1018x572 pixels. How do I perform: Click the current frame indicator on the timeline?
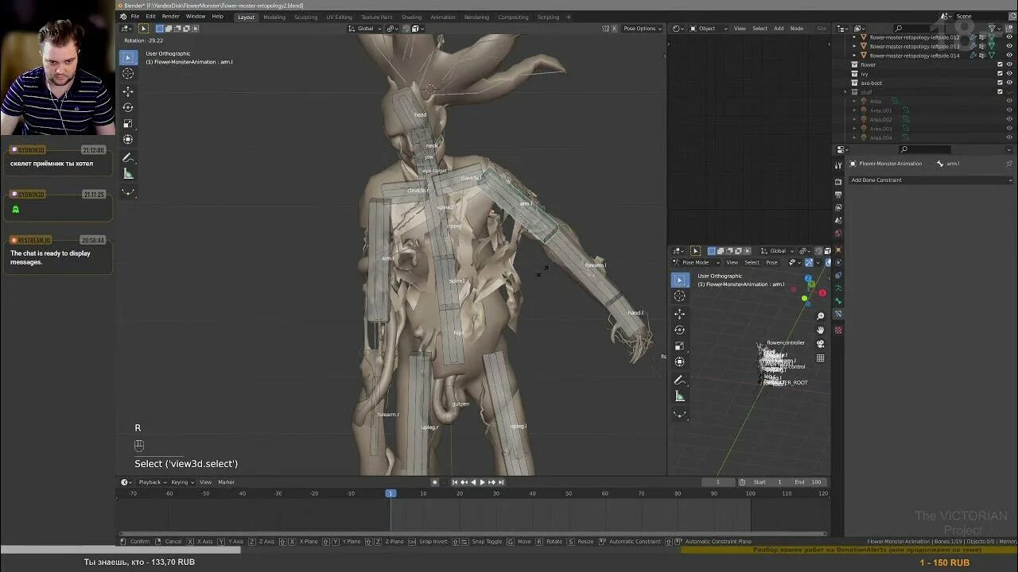(x=390, y=493)
